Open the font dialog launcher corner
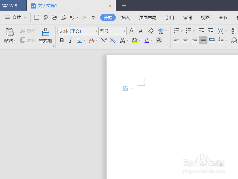 (167, 47)
